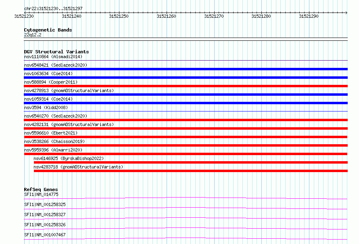
Task: Open variant nsv4282131 gnomAD label
Action: (x=69, y=124)
